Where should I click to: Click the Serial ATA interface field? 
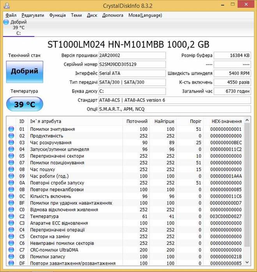132,74
